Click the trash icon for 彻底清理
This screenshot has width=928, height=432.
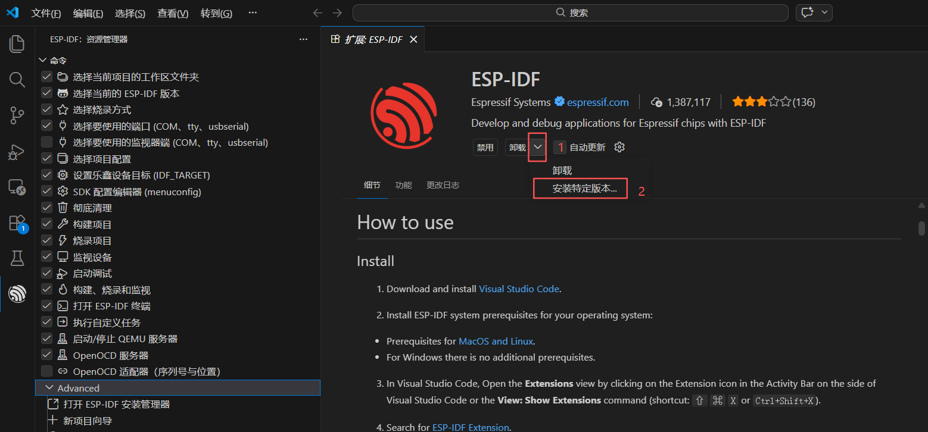pos(63,208)
